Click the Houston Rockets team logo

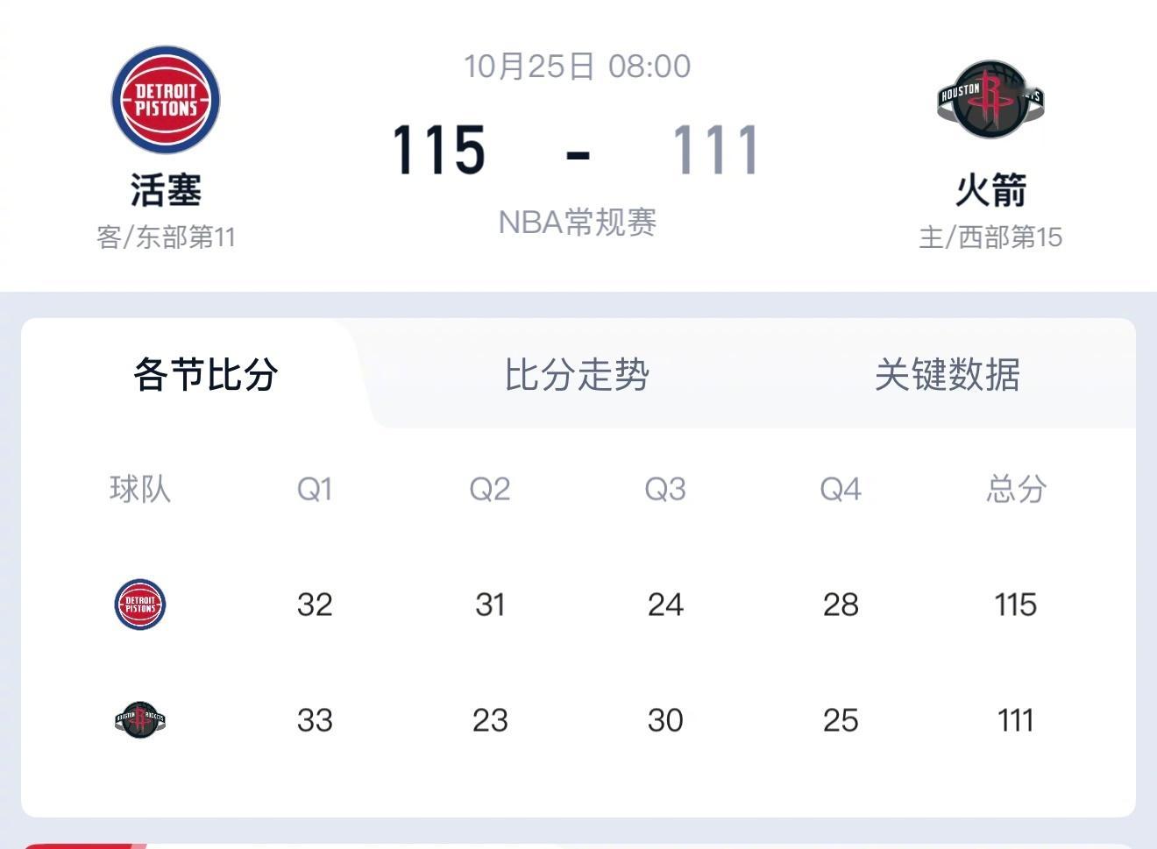click(x=989, y=100)
